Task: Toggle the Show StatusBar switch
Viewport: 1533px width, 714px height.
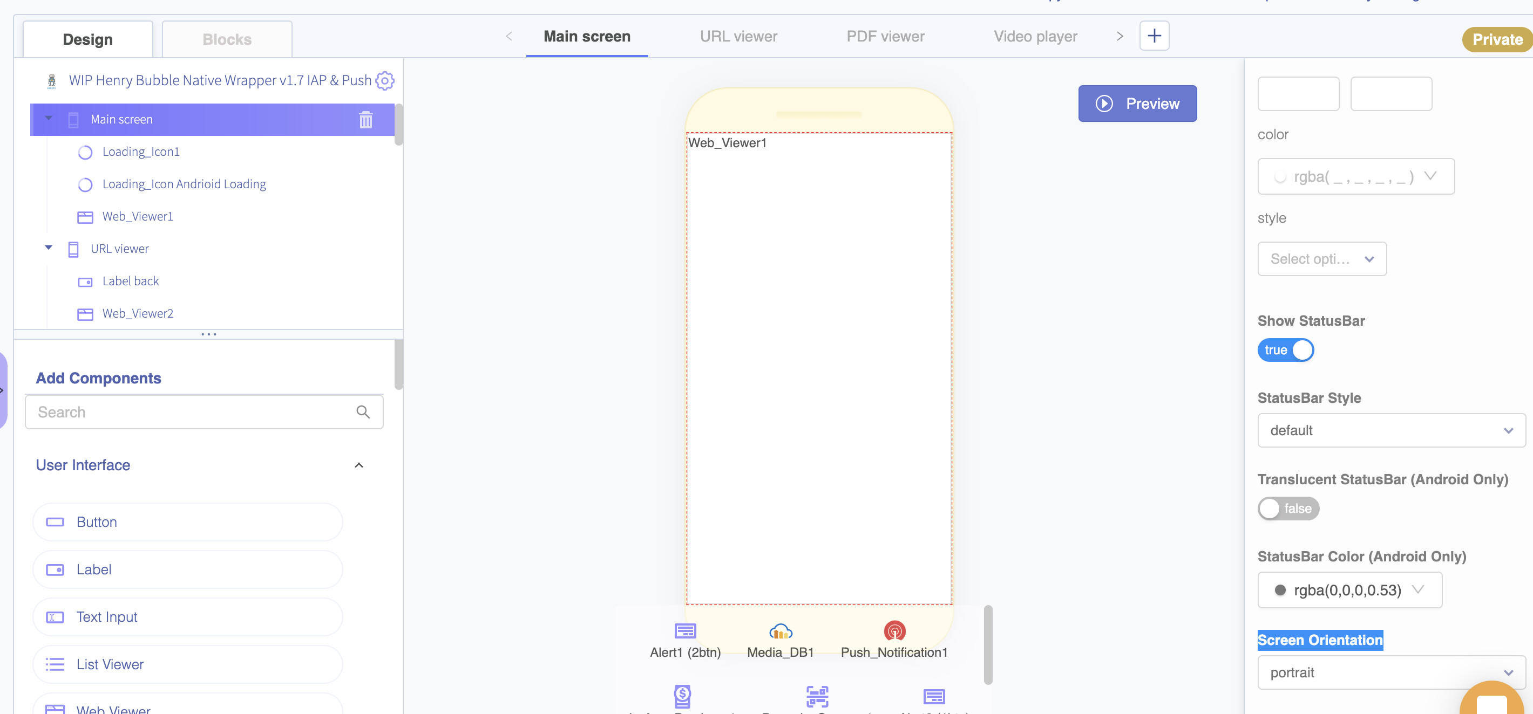Action: pyautogui.click(x=1285, y=349)
